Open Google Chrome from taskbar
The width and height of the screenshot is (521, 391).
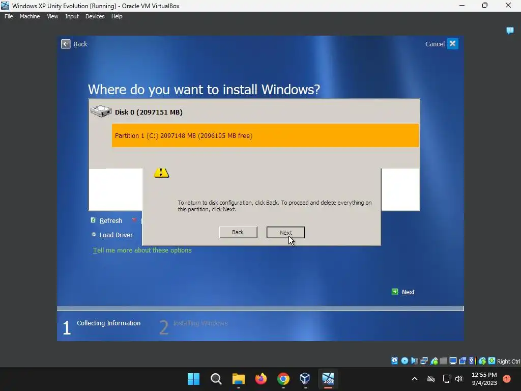coord(283,379)
